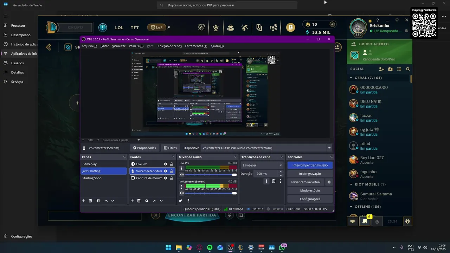Open League client Loot hextech crafting icon
This screenshot has height=253, width=450.
tap(245, 27)
